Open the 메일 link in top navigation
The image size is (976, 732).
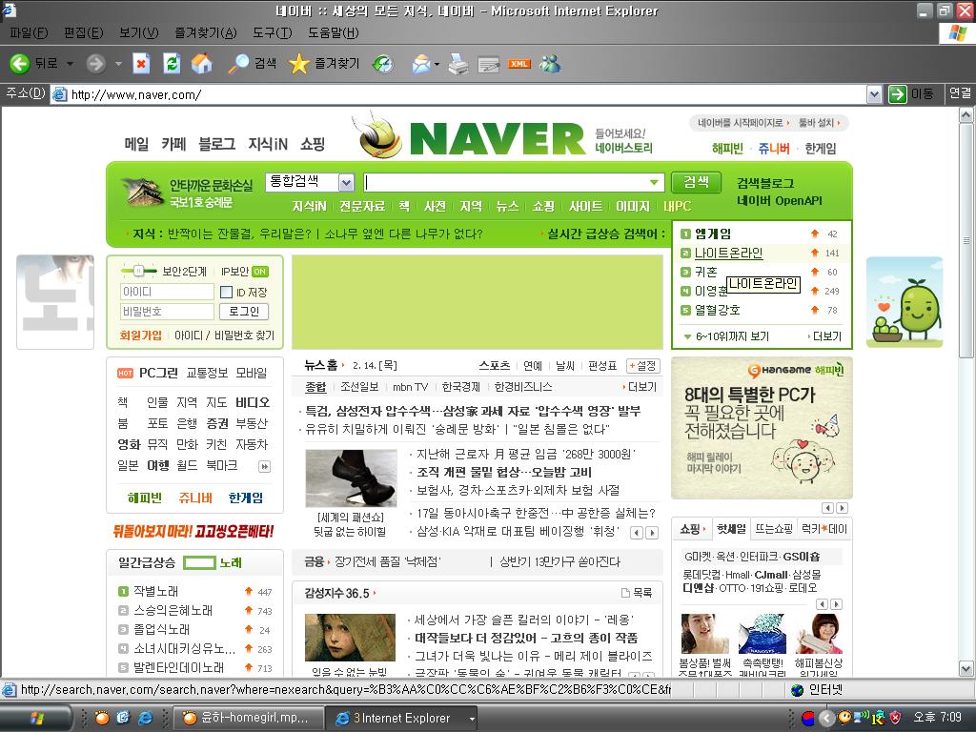(x=136, y=144)
